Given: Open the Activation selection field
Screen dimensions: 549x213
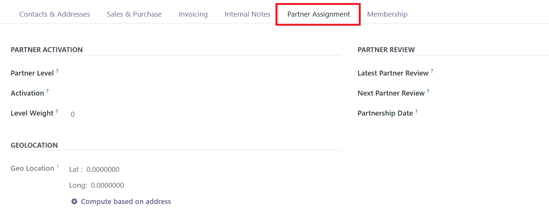Looking at the screenshot, I should pyautogui.click(x=205, y=93).
